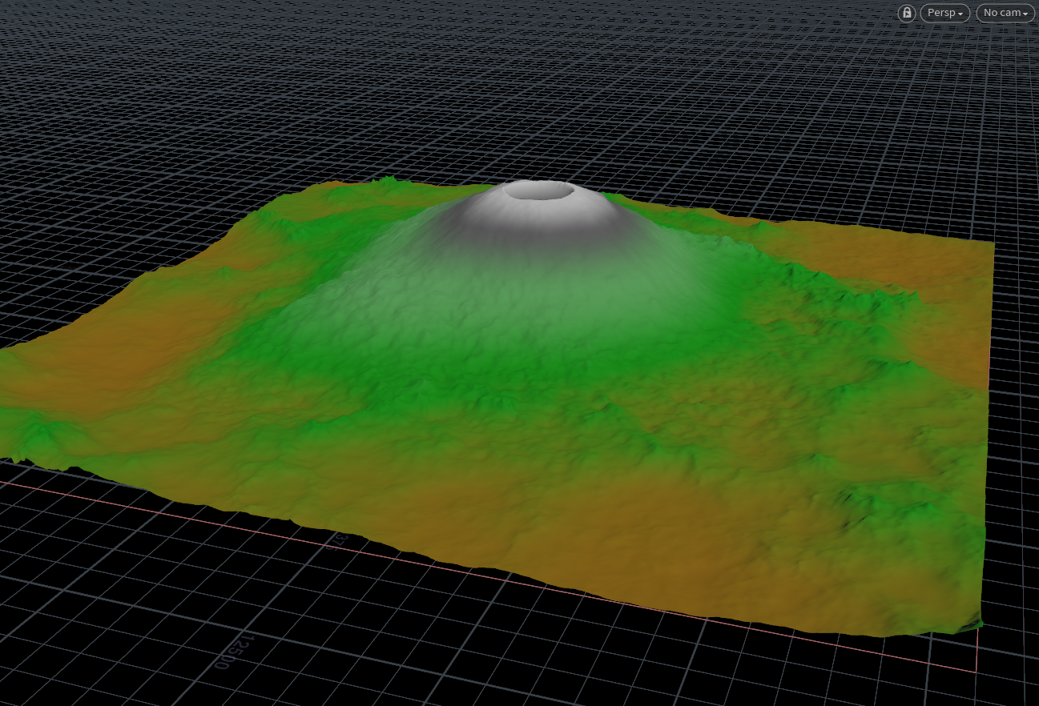Toggle the camera lock icon
The image size is (1039, 706).
[906, 13]
